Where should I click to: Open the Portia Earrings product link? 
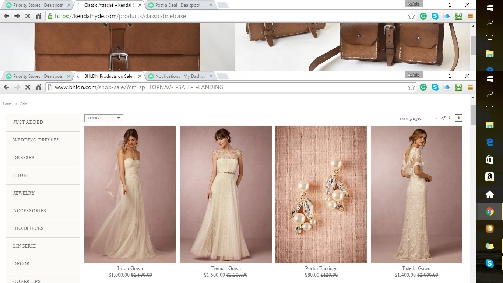click(321, 268)
